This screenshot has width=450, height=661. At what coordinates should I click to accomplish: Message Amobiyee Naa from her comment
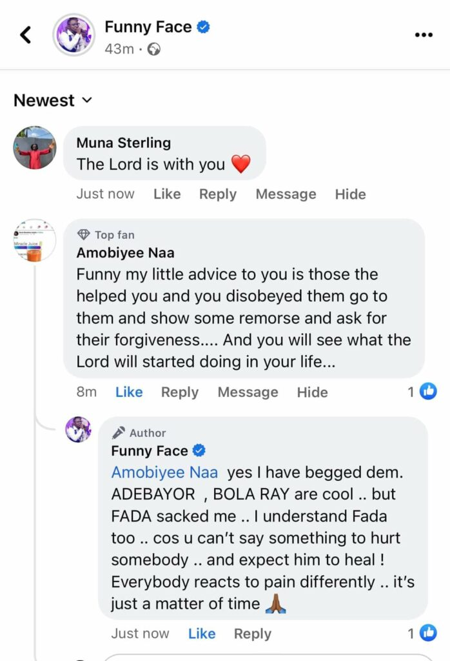[248, 392]
